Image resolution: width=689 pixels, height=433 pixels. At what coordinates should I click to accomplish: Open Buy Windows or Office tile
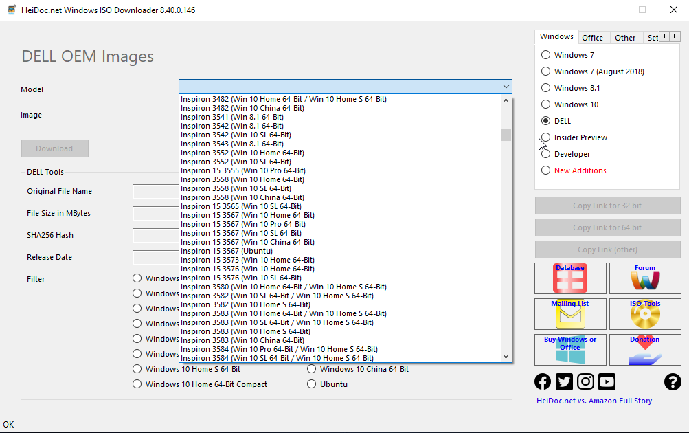570,349
